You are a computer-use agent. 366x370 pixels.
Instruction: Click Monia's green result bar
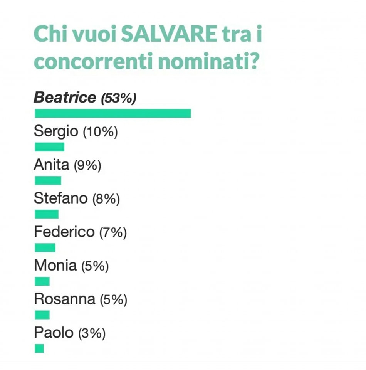click(42, 281)
